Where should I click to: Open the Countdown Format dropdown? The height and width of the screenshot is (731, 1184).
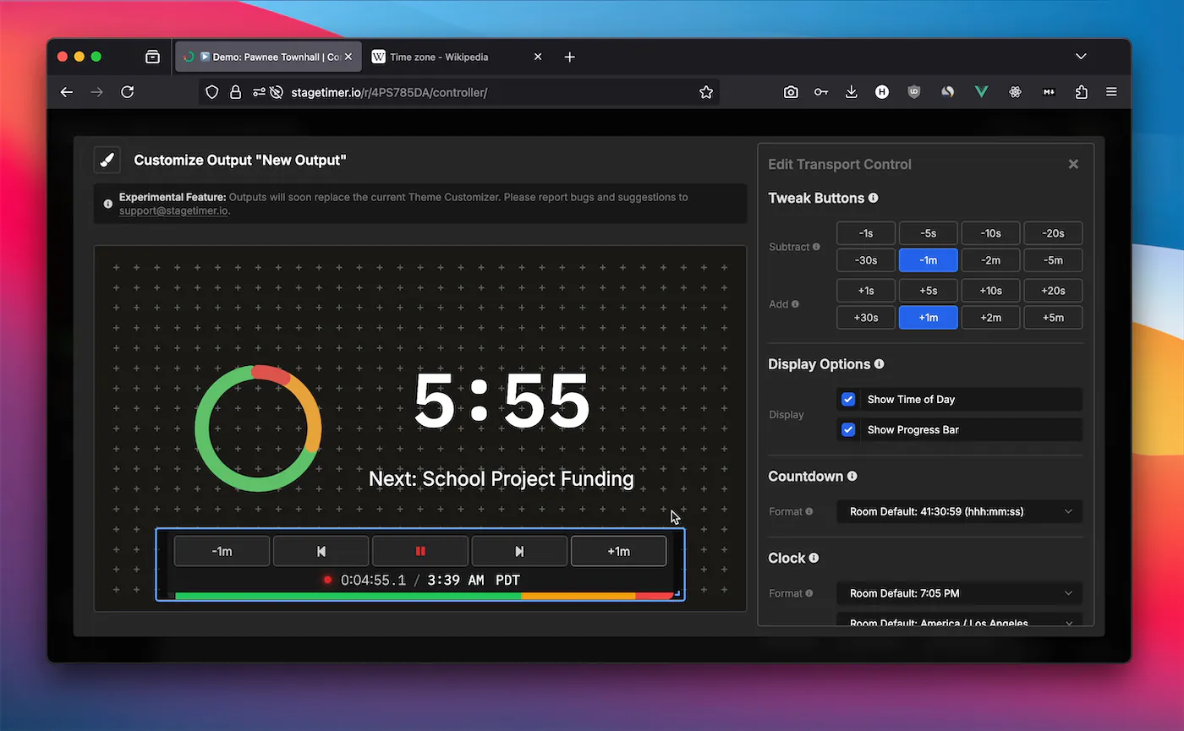click(959, 510)
